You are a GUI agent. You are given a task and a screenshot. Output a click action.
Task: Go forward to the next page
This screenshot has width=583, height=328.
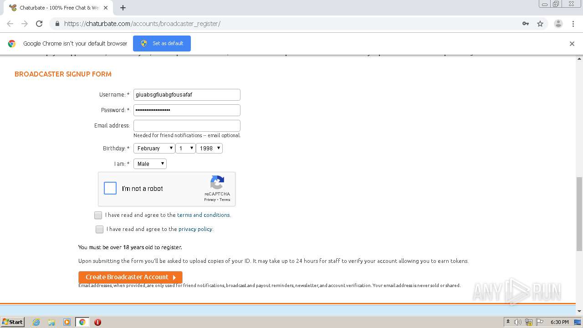(25, 24)
